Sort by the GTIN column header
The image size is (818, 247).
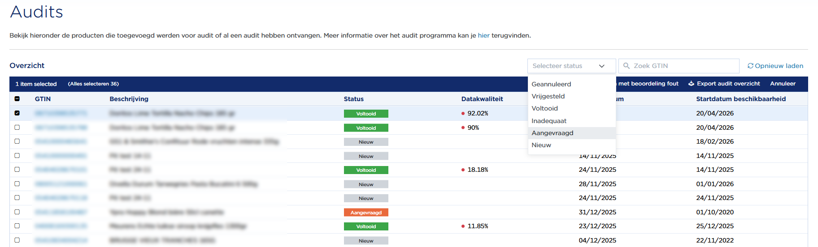pos(43,99)
